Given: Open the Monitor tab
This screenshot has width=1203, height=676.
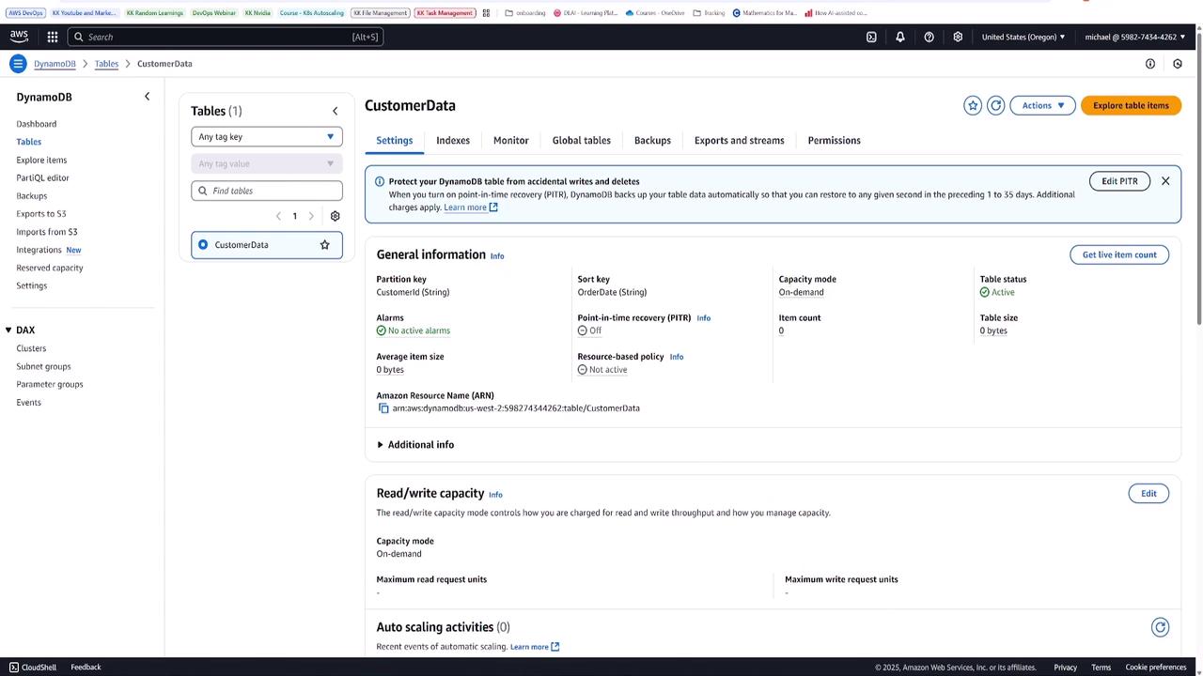Looking at the screenshot, I should pos(511,141).
